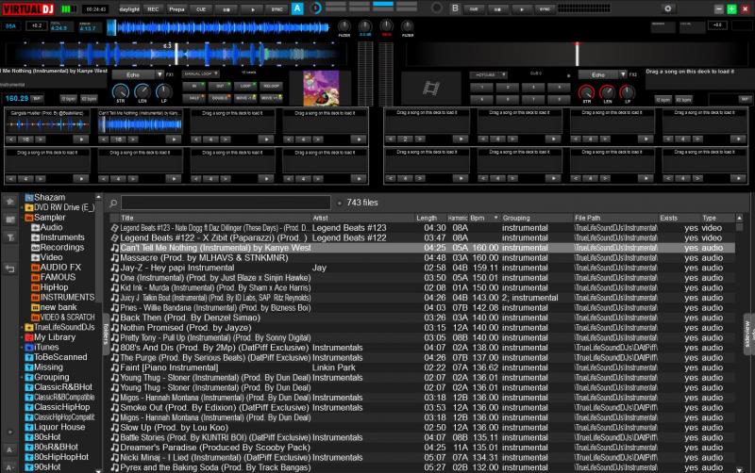This screenshot has height=473, width=755.
Task: Open the Manual Loop dropdown
Action: click(201, 73)
